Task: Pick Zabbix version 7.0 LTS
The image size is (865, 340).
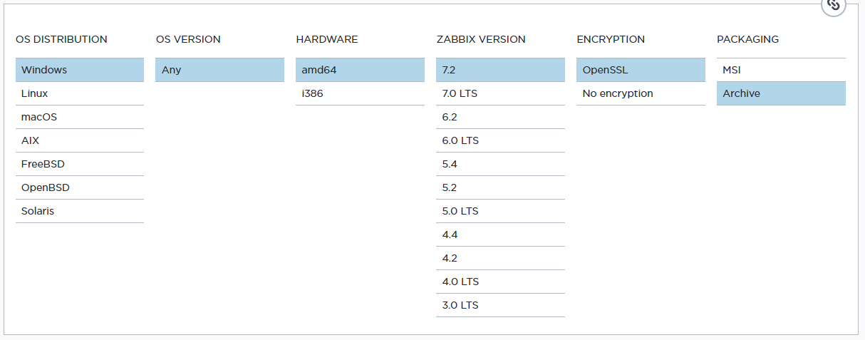Action: 499,93
